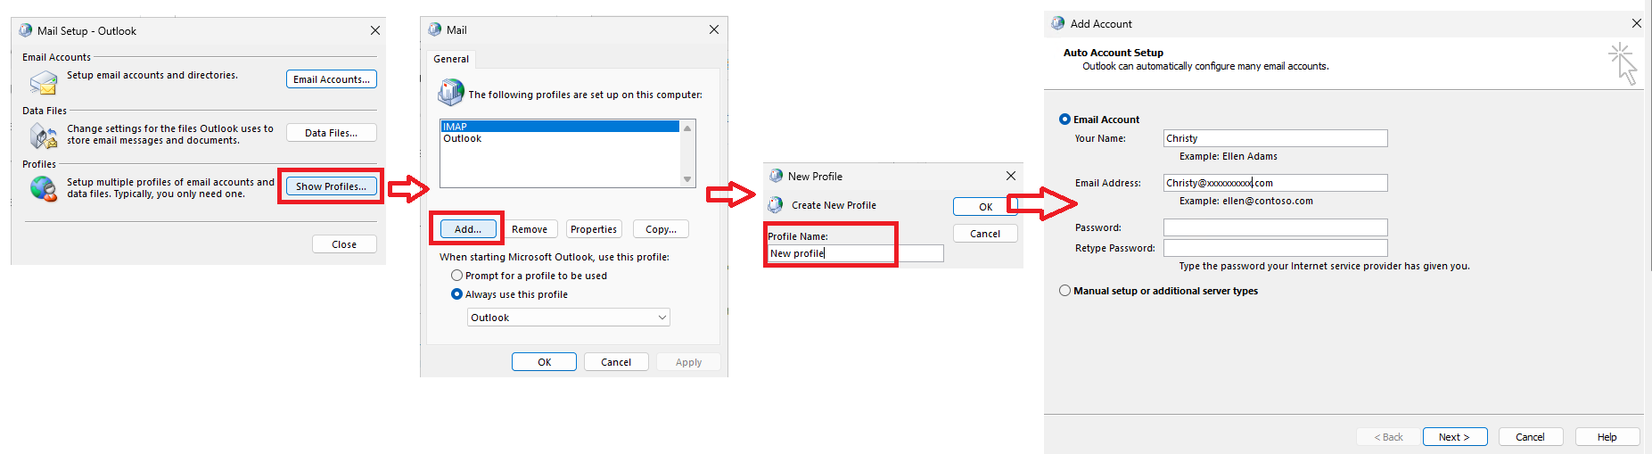Close the Mail Setup - Outlook window
1652x454 pixels.
tap(375, 30)
